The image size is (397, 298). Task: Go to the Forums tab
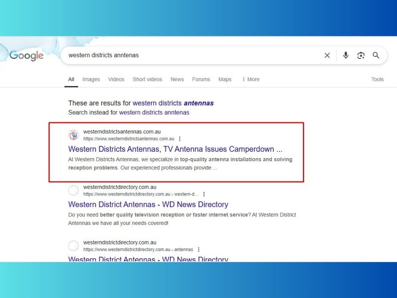coord(201,79)
